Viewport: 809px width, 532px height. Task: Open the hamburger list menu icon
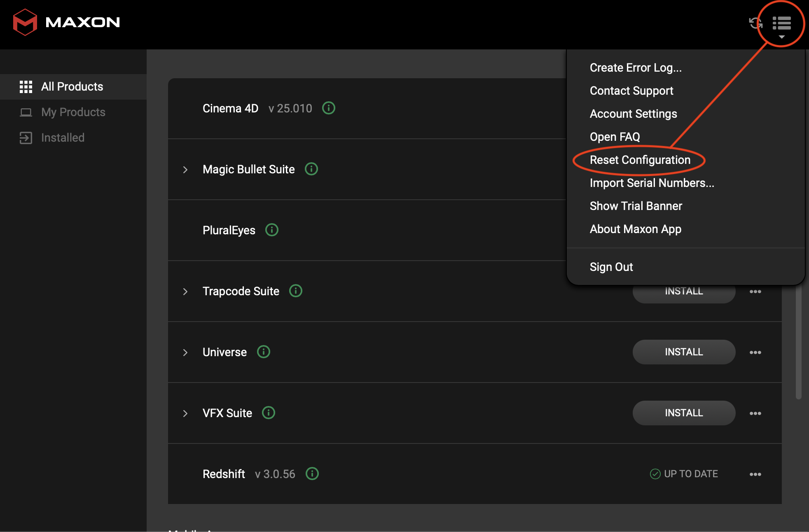click(x=781, y=23)
